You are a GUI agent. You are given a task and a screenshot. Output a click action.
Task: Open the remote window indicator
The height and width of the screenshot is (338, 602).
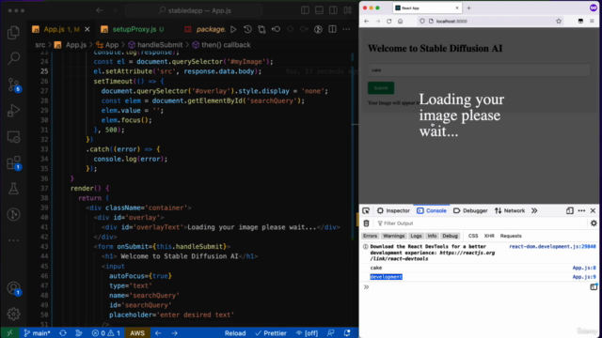[x=9, y=333]
